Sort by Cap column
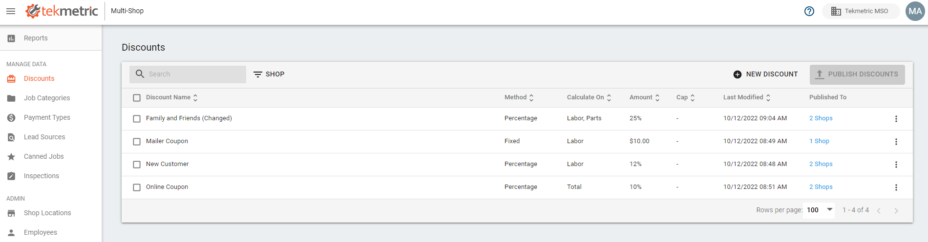Image resolution: width=928 pixels, height=242 pixels. (x=686, y=97)
